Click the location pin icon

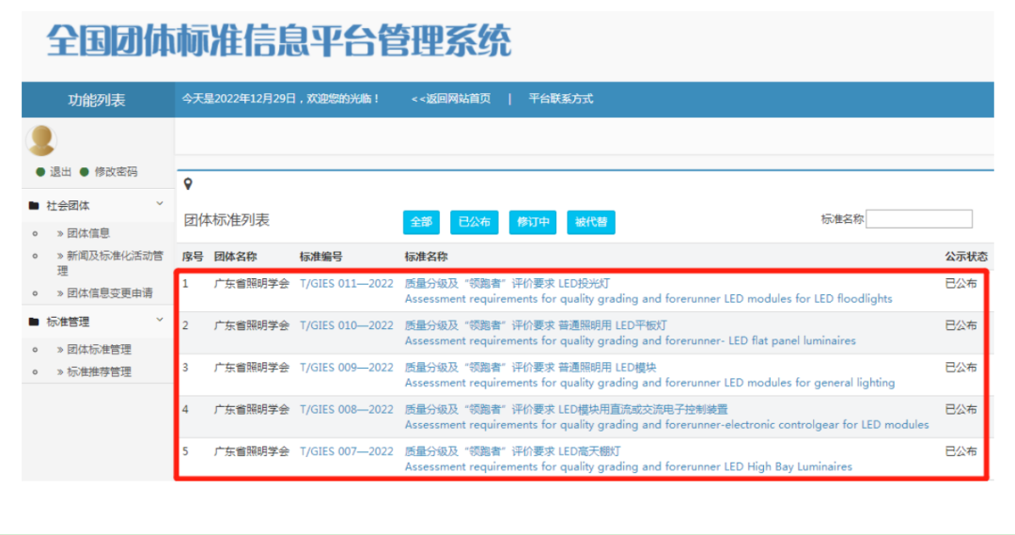188,184
